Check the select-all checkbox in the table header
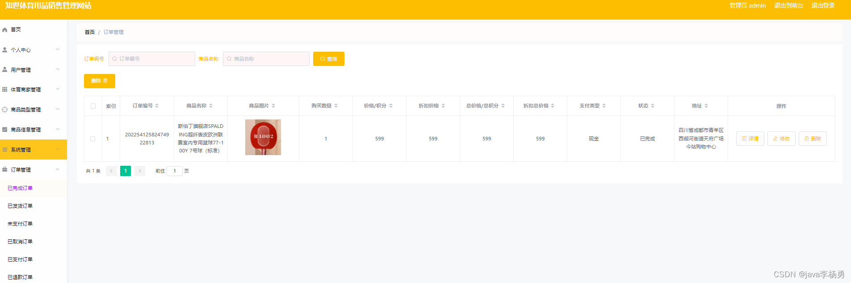 [93, 106]
